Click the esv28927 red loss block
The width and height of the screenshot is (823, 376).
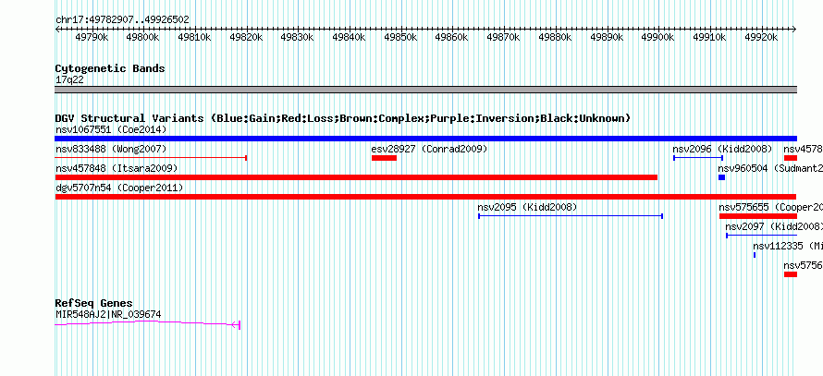click(x=384, y=158)
